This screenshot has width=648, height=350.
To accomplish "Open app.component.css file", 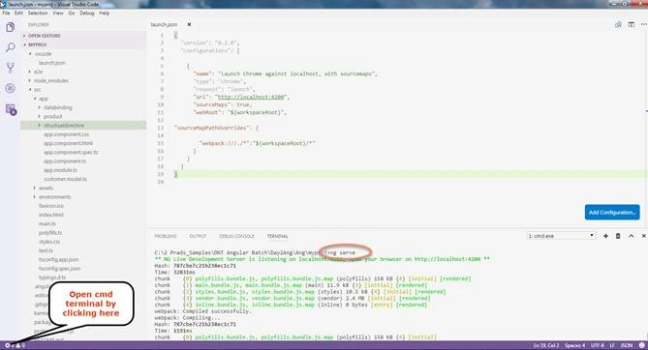I will [x=66, y=134].
